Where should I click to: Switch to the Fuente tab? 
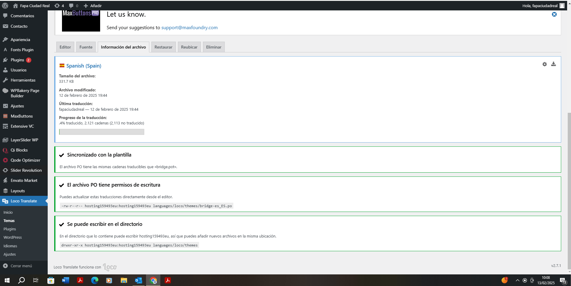pos(86,47)
